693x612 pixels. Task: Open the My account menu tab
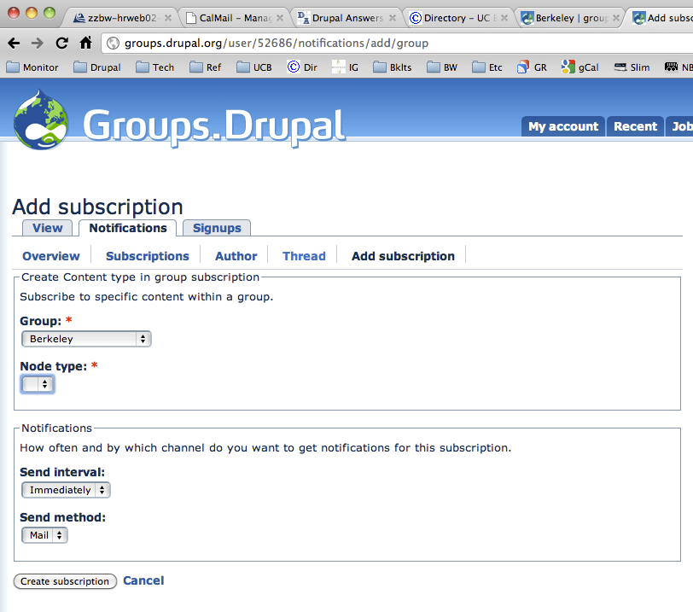562,126
